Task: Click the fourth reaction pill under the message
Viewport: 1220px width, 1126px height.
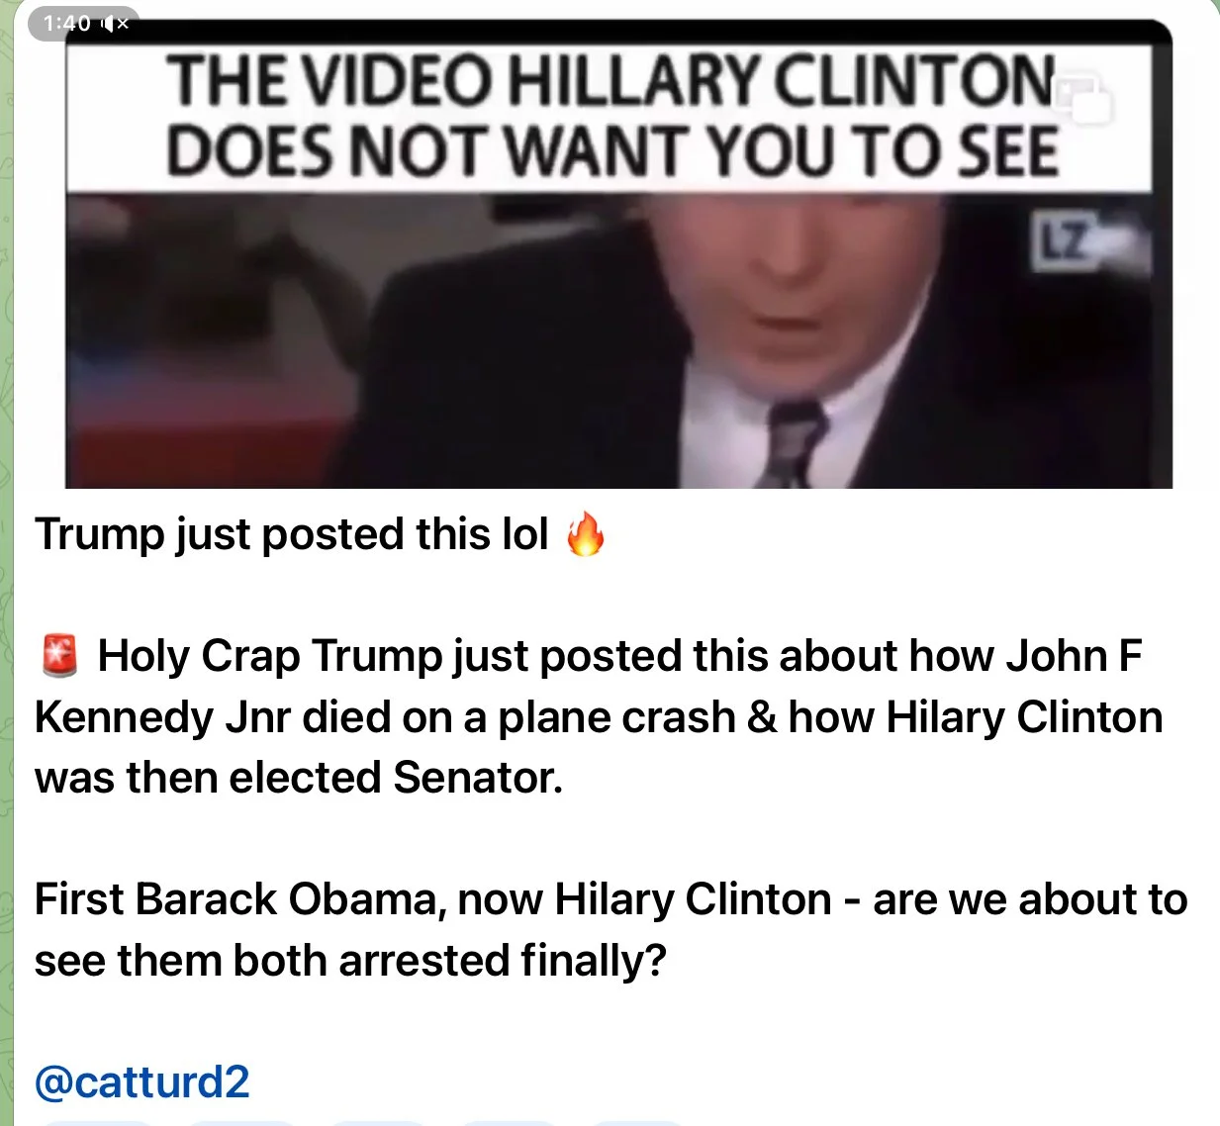Action: tap(511, 1122)
